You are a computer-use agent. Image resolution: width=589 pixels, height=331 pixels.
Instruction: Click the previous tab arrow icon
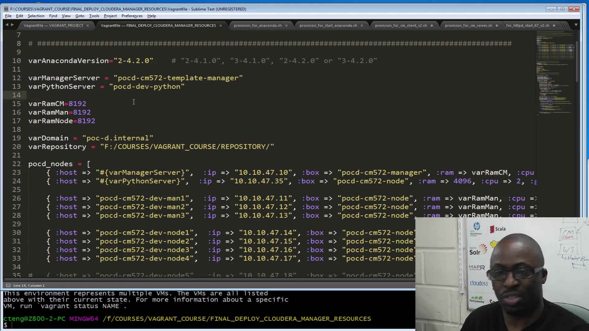point(7,25)
